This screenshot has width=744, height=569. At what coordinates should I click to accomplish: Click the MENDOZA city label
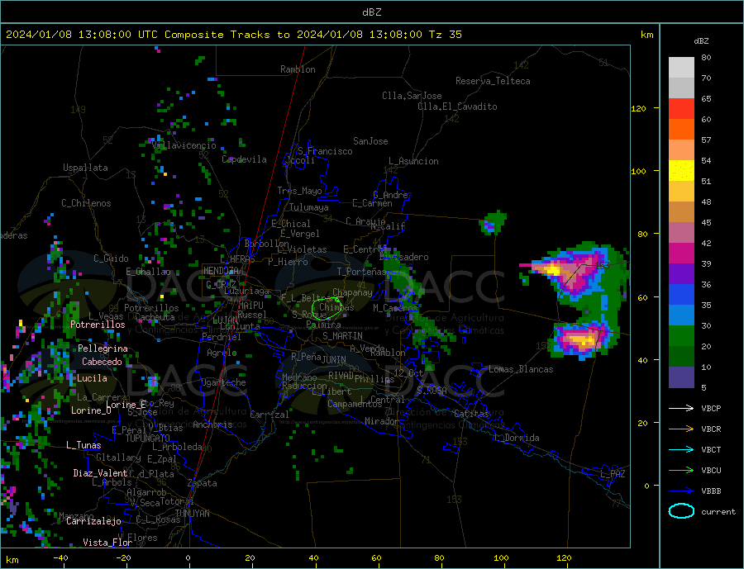pos(222,271)
